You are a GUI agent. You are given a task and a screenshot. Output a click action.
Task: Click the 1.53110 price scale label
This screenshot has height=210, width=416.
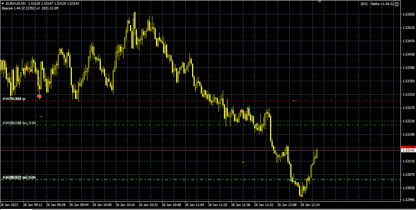pos(408,161)
